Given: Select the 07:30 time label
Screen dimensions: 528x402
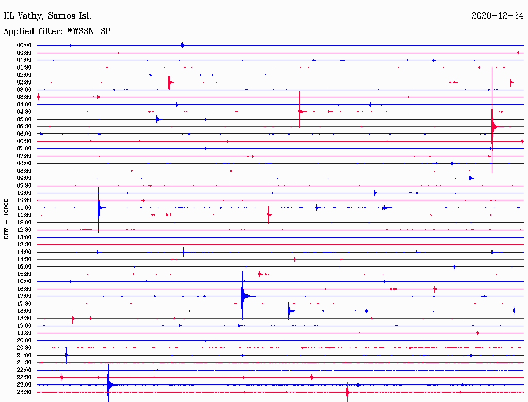Looking at the screenshot, I should pos(24,156).
